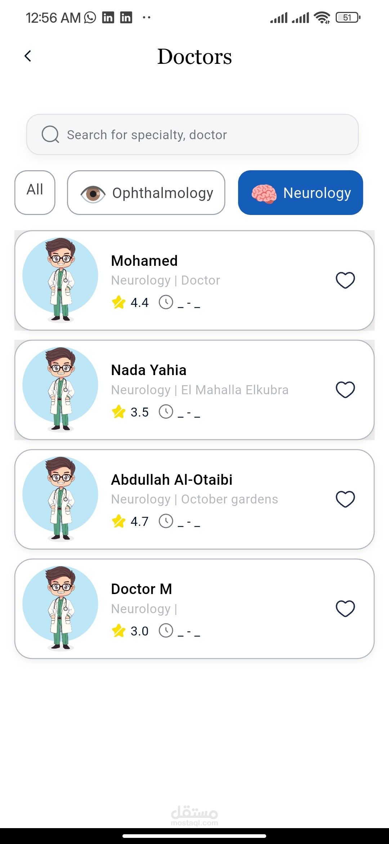Image resolution: width=389 pixels, height=844 pixels.
Task: Click the brain icon on Neurology chip
Action: (264, 193)
